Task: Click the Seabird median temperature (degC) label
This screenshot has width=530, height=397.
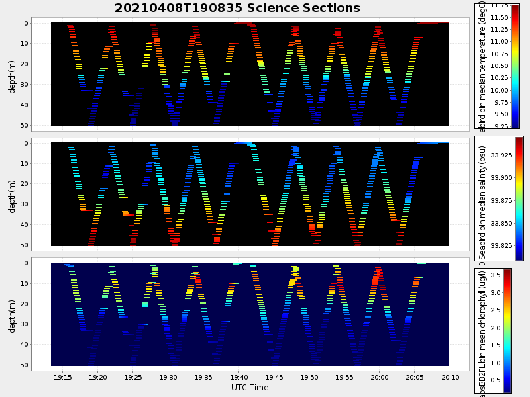Action: click(483, 66)
